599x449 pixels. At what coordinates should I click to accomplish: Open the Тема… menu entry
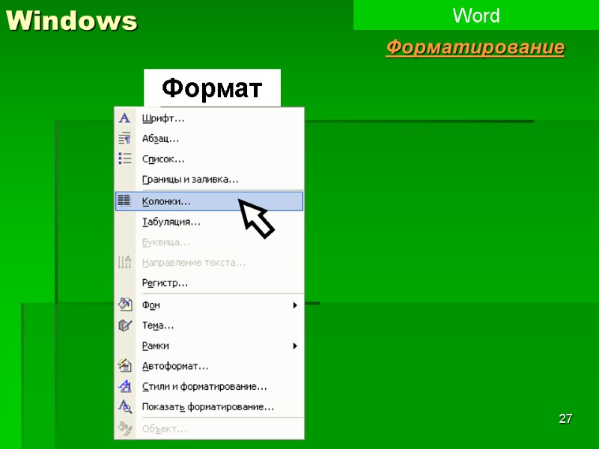(210, 326)
